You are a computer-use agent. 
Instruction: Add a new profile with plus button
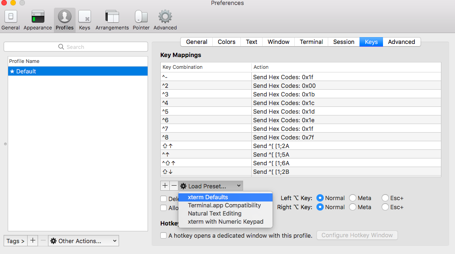[x=33, y=241]
